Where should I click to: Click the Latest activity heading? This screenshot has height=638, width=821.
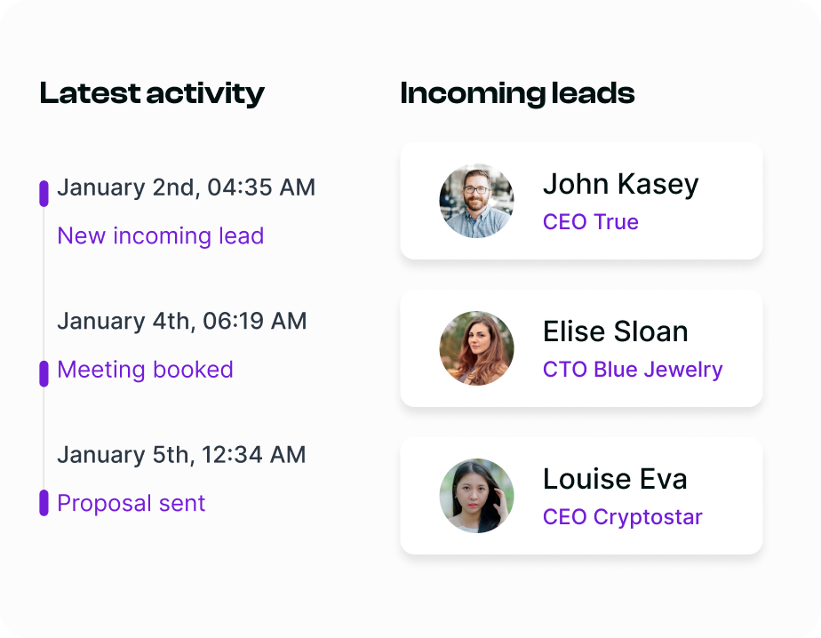(x=152, y=93)
